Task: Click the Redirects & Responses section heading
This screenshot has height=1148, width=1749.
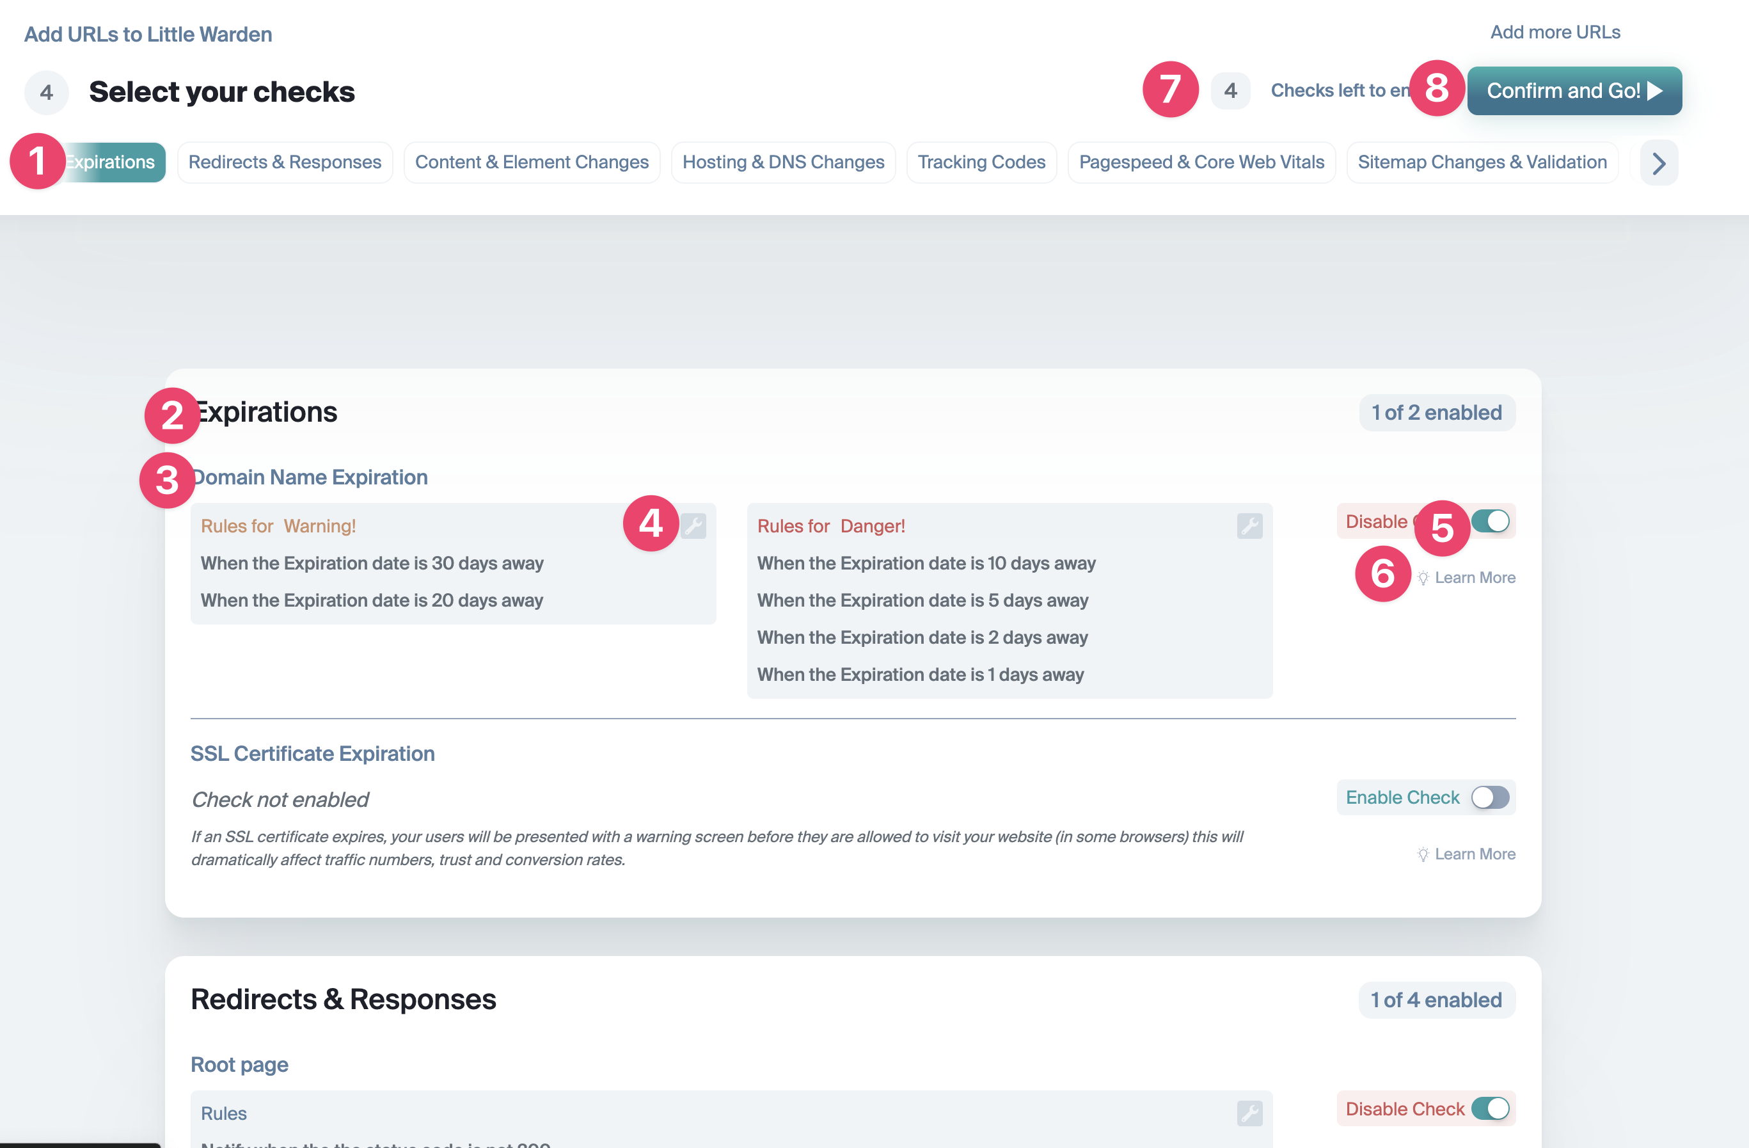Action: tap(343, 1000)
